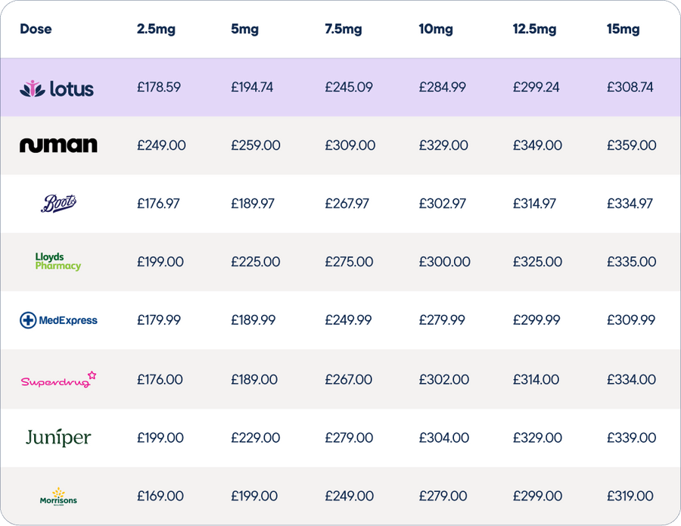Click the Dose column header

click(x=36, y=30)
